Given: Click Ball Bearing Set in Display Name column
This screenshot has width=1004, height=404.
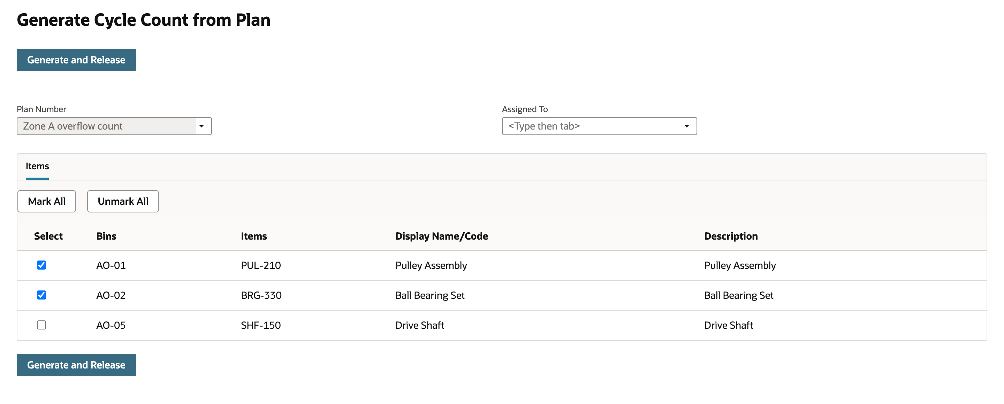Looking at the screenshot, I should 429,296.
